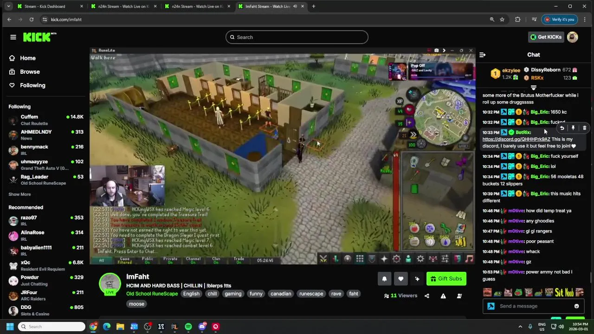Open the profile avatar menu
Viewport: 594px width, 334px height.
(x=573, y=37)
